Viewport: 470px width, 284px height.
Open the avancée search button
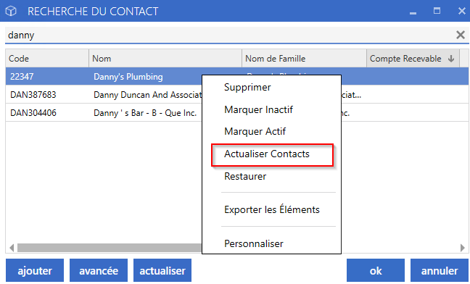[x=99, y=270]
